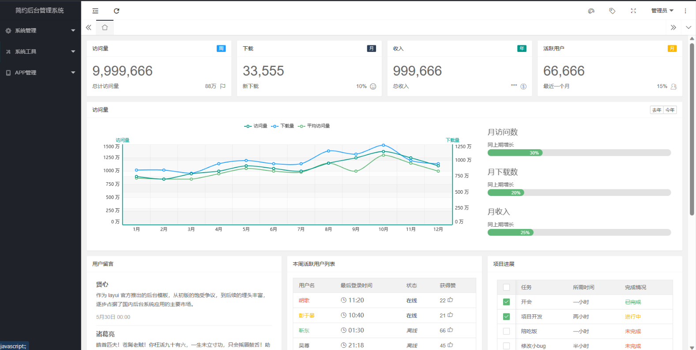Expand the APP管理 menu
Image resolution: width=696 pixels, height=350 pixels.
coord(41,73)
